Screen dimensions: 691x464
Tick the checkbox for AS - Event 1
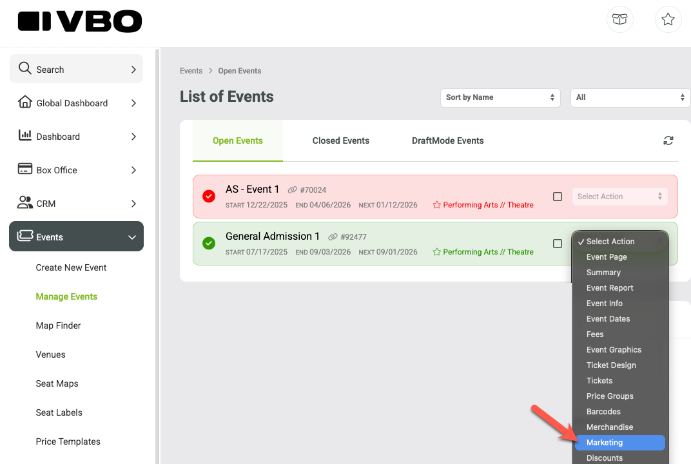pyautogui.click(x=558, y=197)
